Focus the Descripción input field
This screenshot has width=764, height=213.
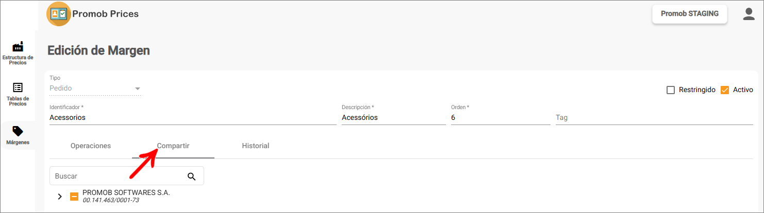(x=393, y=118)
